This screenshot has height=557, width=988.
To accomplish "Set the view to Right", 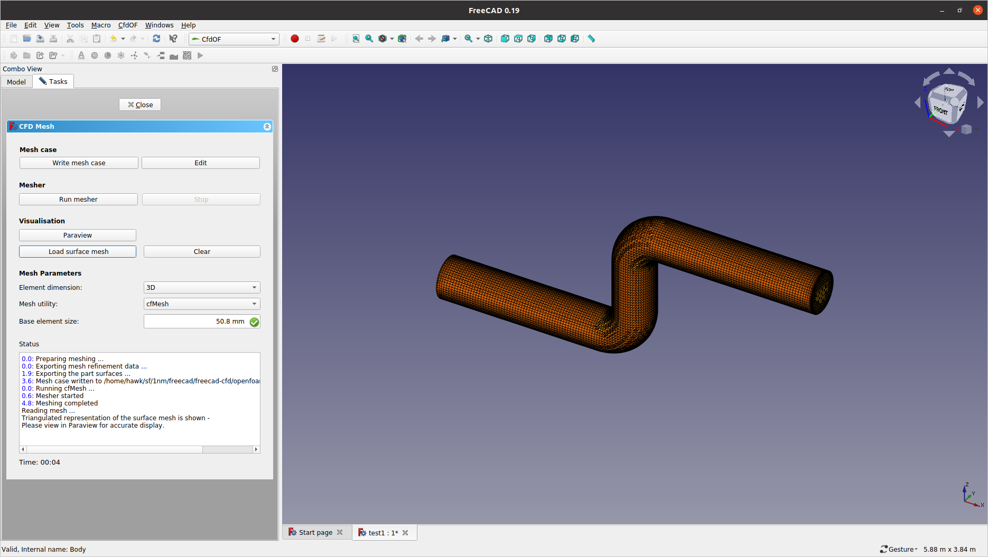I will (x=532, y=39).
